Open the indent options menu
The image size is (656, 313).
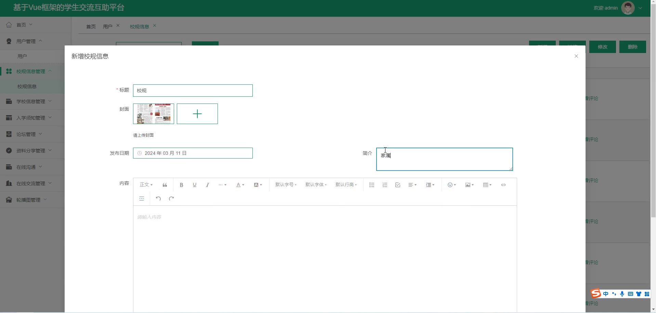tap(430, 185)
